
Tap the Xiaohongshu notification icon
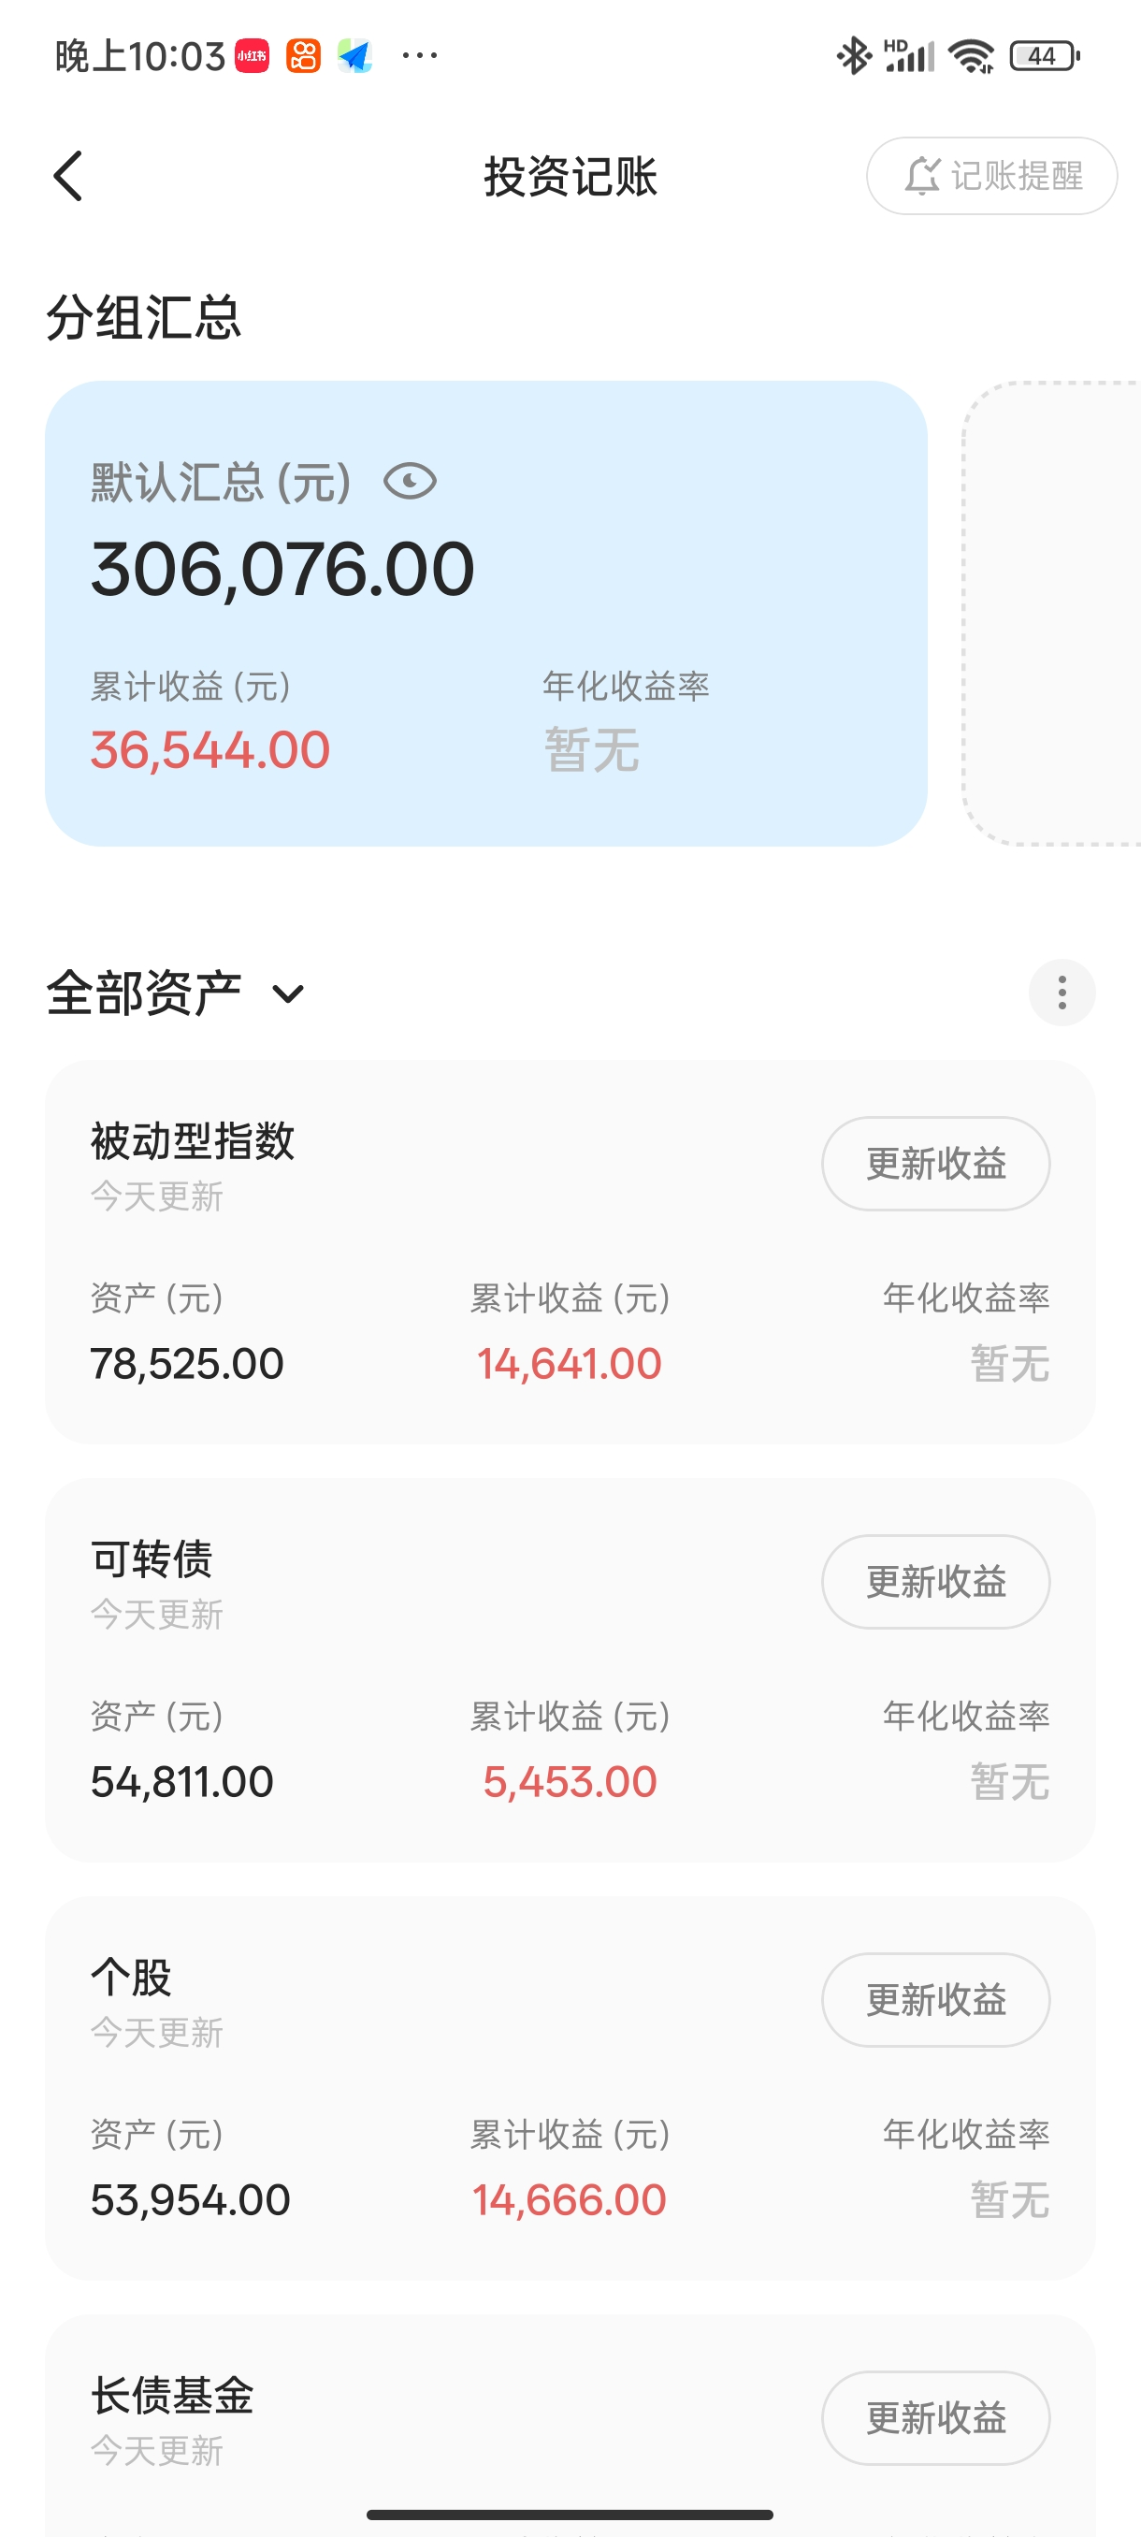pyautogui.click(x=252, y=56)
